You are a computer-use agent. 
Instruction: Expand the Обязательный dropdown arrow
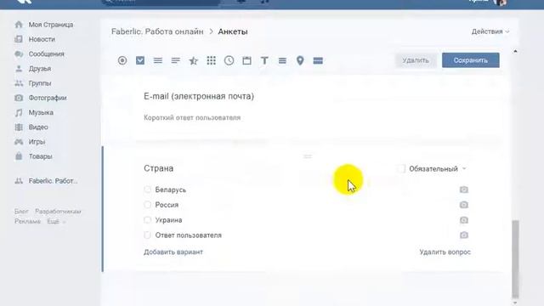[464, 169]
